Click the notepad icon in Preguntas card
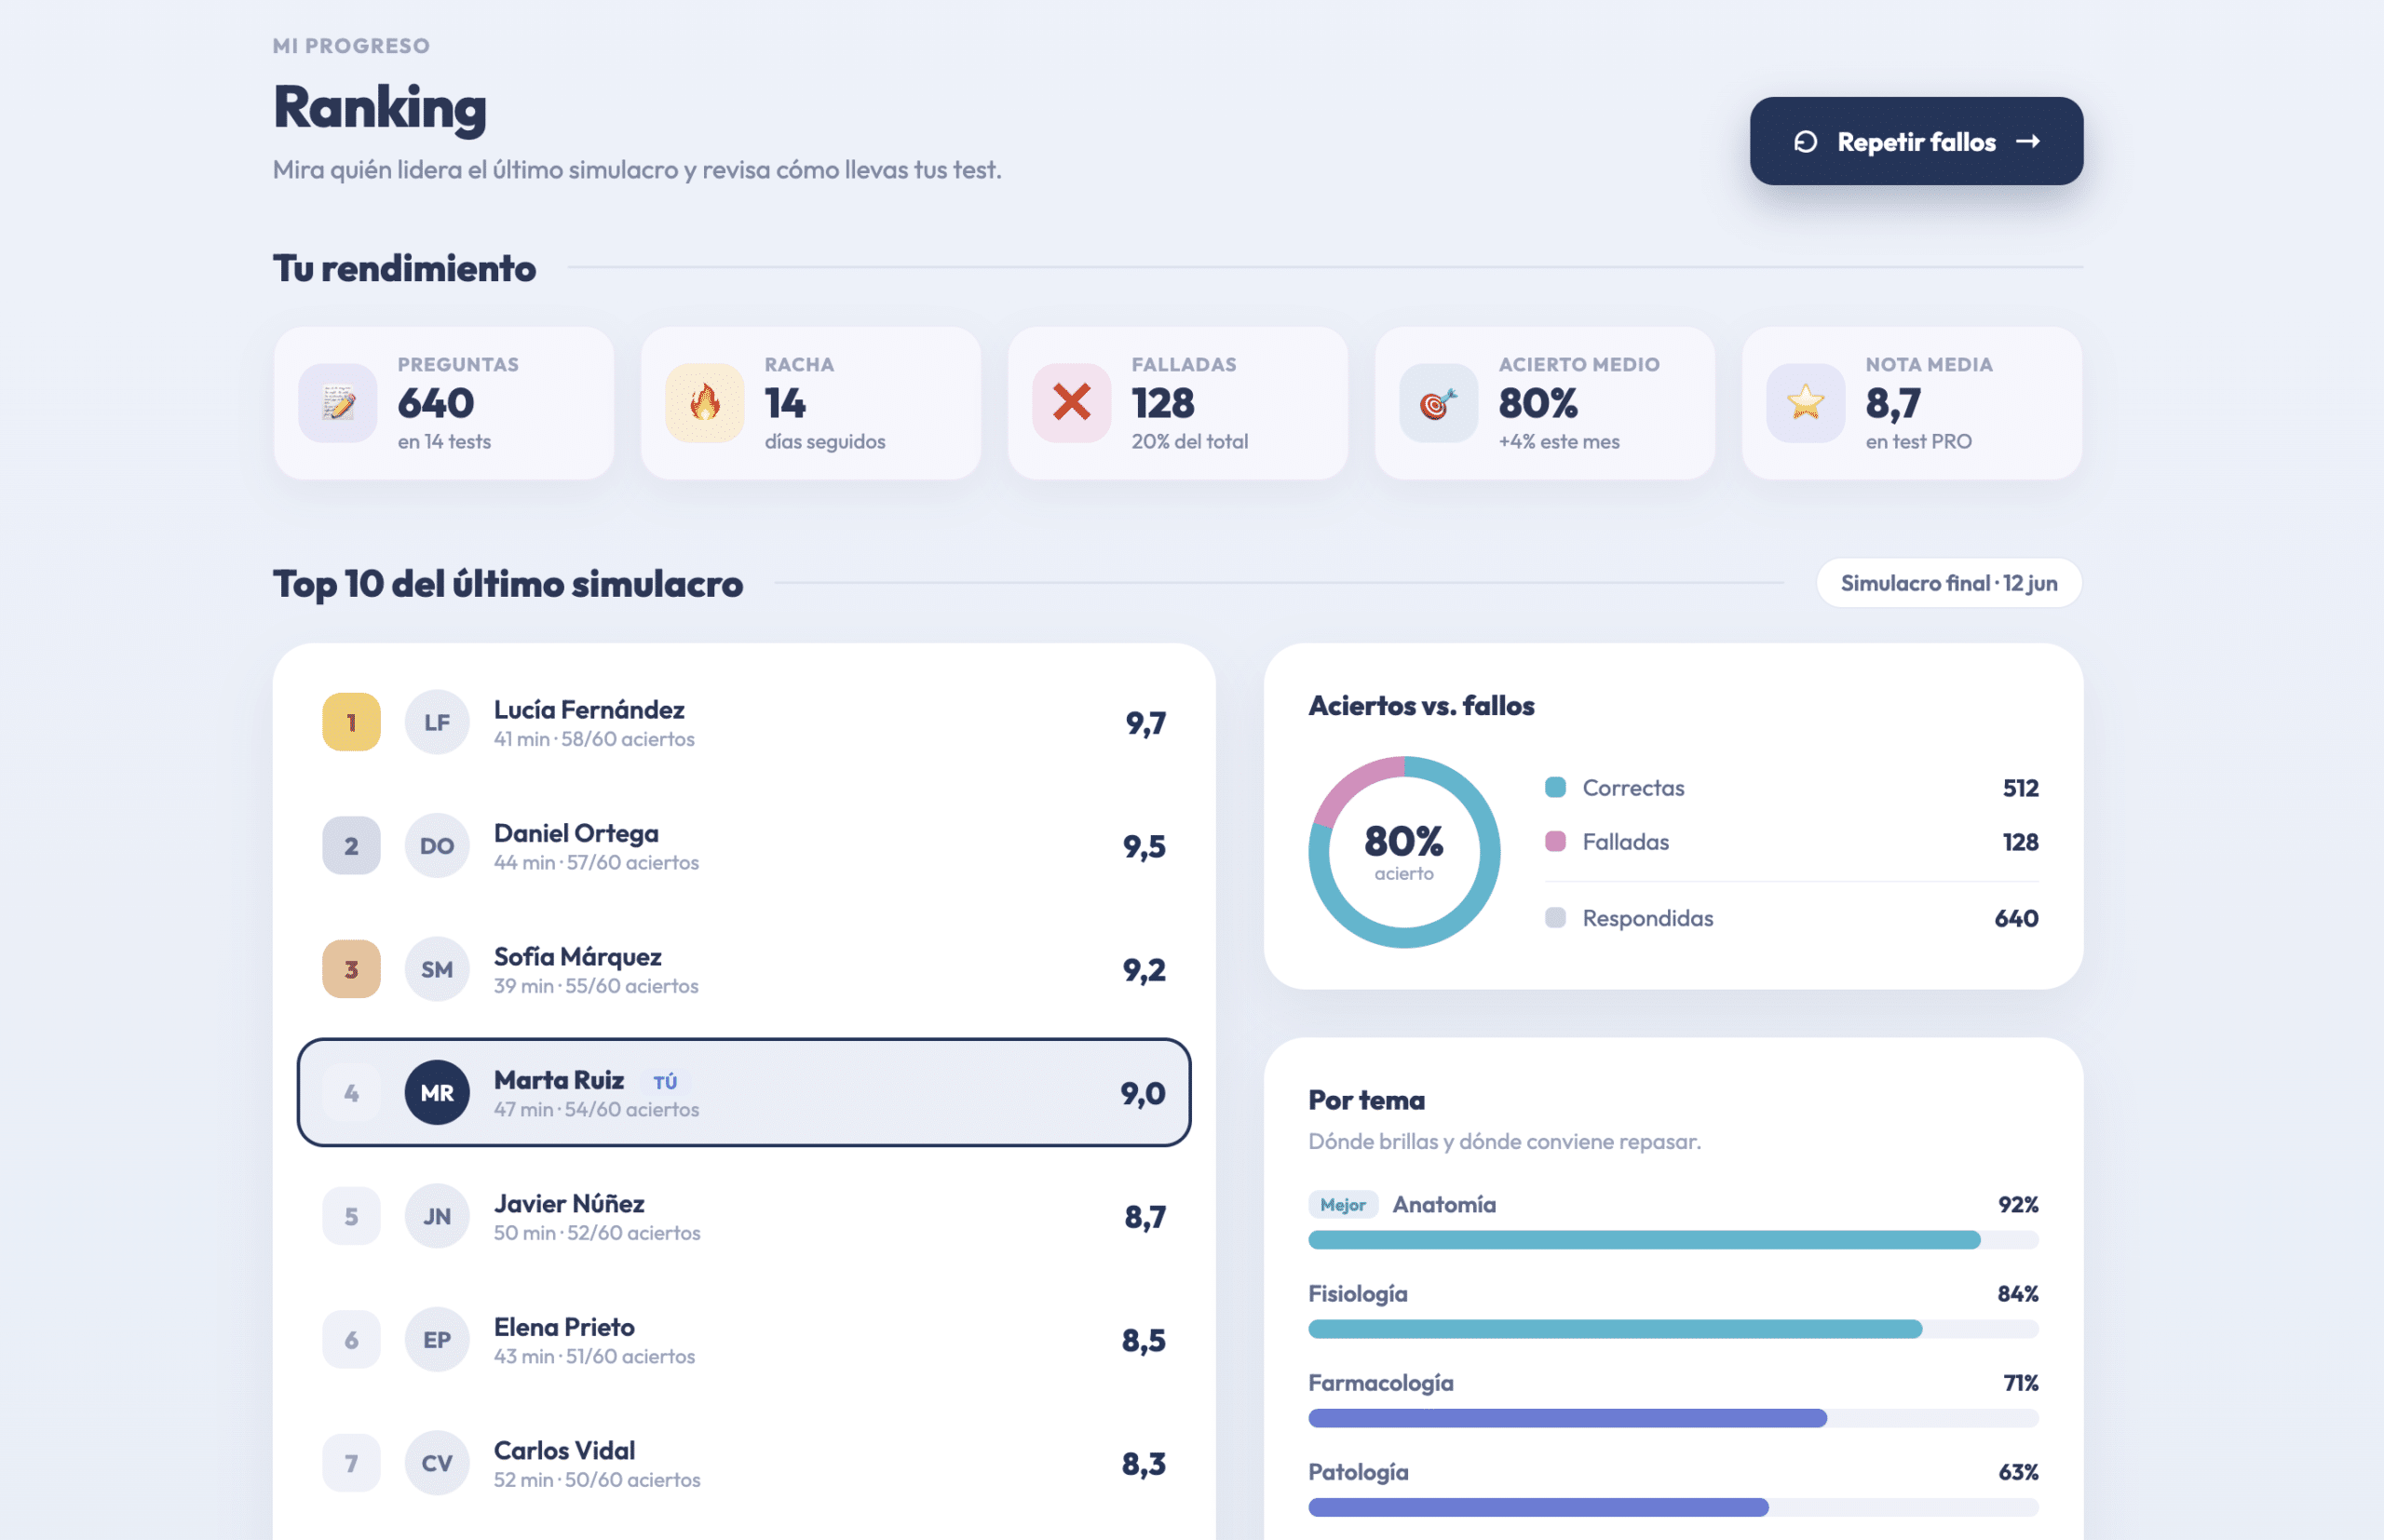This screenshot has width=2384, height=1540. pyautogui.click(x=338, y=403)
